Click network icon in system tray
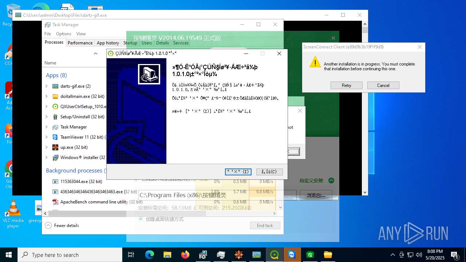 tap(410, 255)
